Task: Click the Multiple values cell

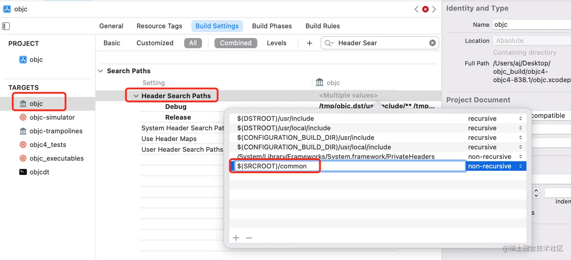Action: pyautogui.click(x=348, y=96)
